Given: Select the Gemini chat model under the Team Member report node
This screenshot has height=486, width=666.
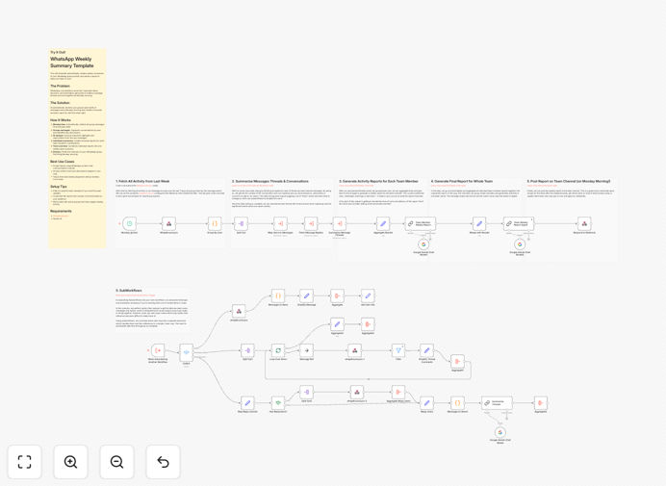Looking at the screenshot, I should 423,244.
